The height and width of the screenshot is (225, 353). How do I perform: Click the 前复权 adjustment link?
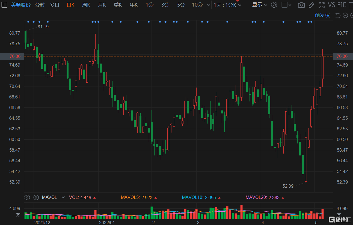(322, 15)
